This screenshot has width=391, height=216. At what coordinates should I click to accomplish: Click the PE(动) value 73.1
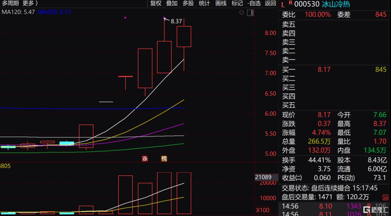(380, 178)
